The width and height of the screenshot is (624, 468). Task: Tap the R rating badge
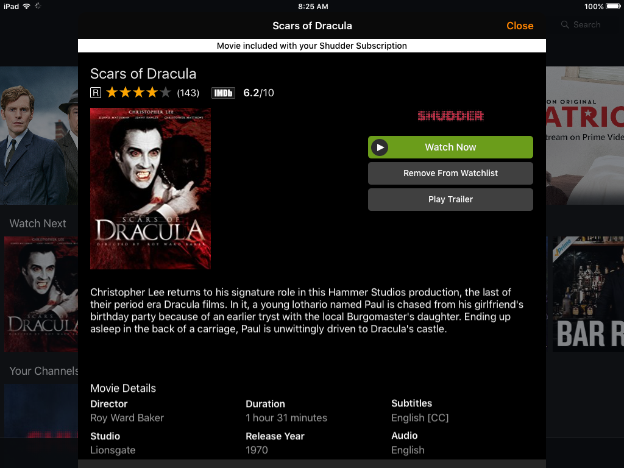coord(96,93)
